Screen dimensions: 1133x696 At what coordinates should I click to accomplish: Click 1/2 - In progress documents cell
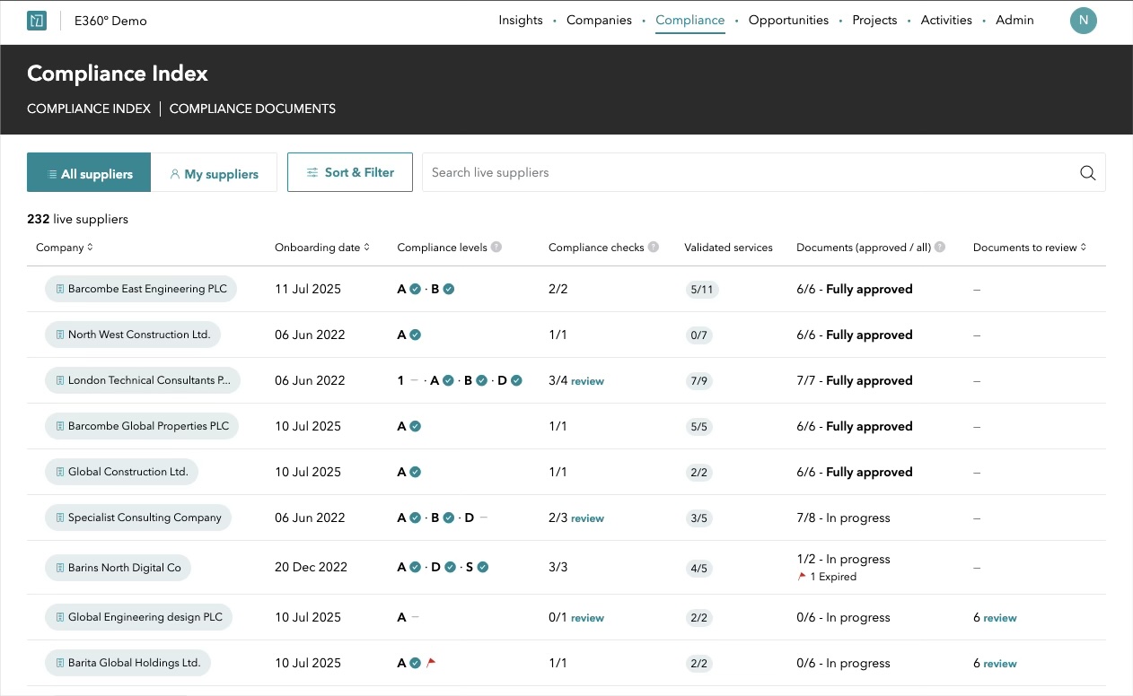pyautogui.click(x=843, y=559)
